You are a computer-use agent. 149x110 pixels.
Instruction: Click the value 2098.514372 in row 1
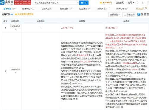(67, 28)
